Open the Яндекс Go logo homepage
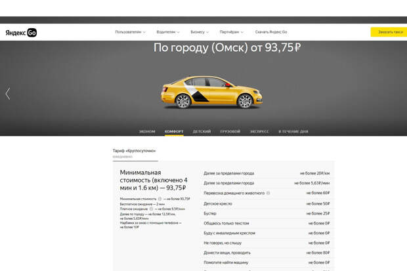 21,32
